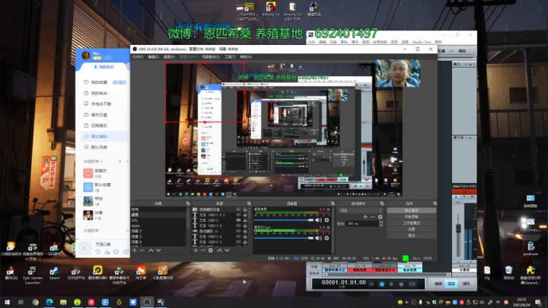Toggle lock on 视频捕获设备 source

pyautogui.click(x=245, y=210)
